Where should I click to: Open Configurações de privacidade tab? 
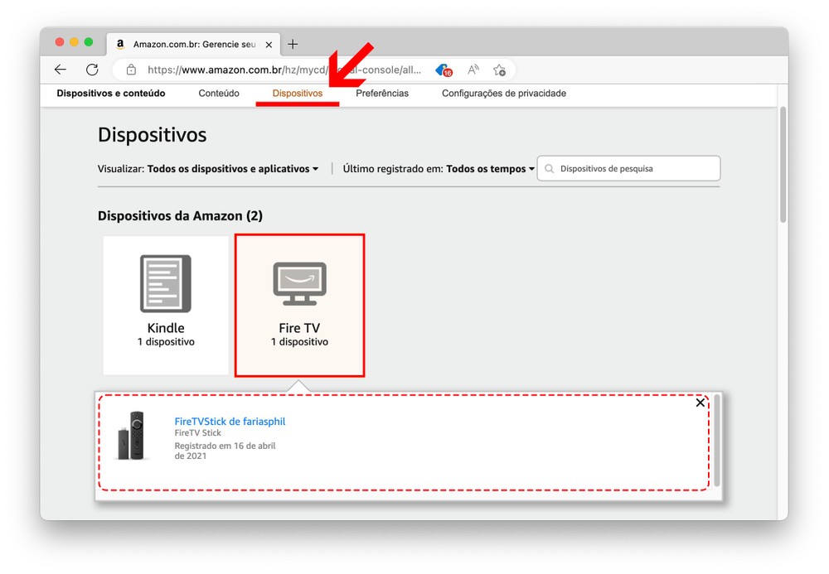(x=504, y=94)
